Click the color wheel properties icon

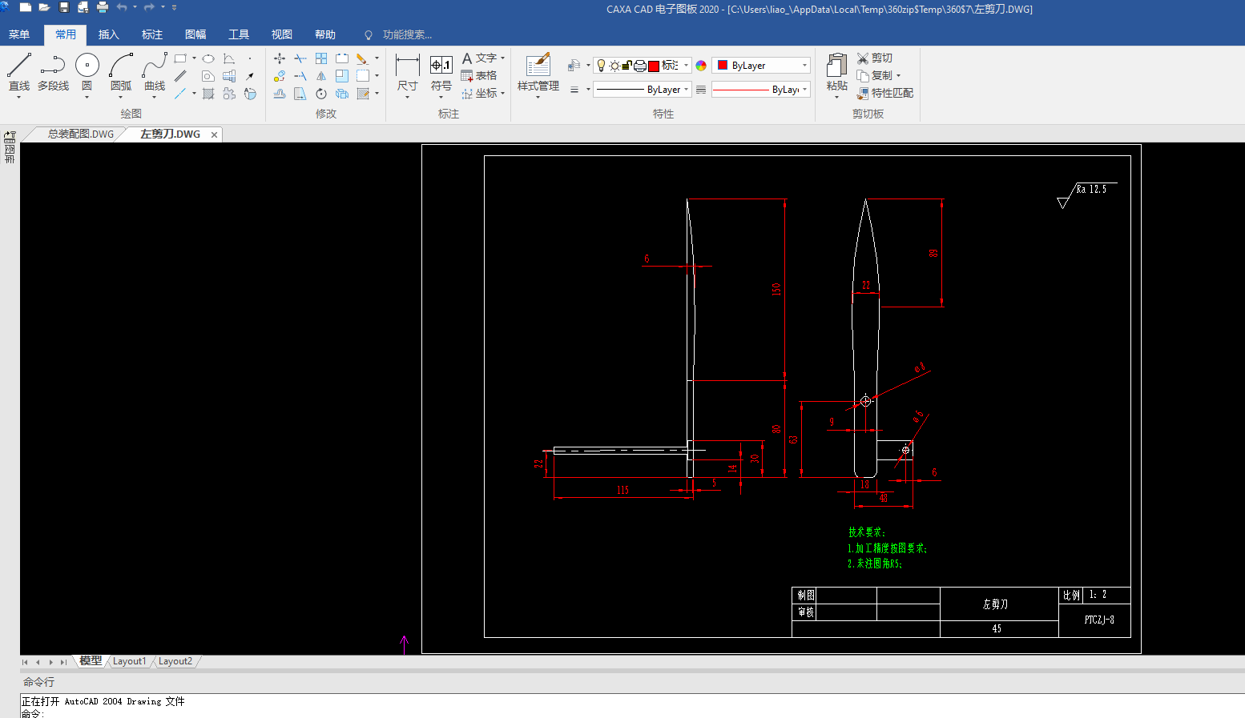pos(701,66)
